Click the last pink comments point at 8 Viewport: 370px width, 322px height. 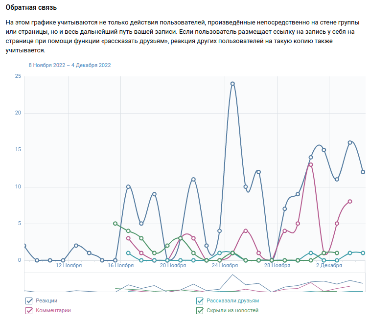pyautogui.click(x=350, y=202)
